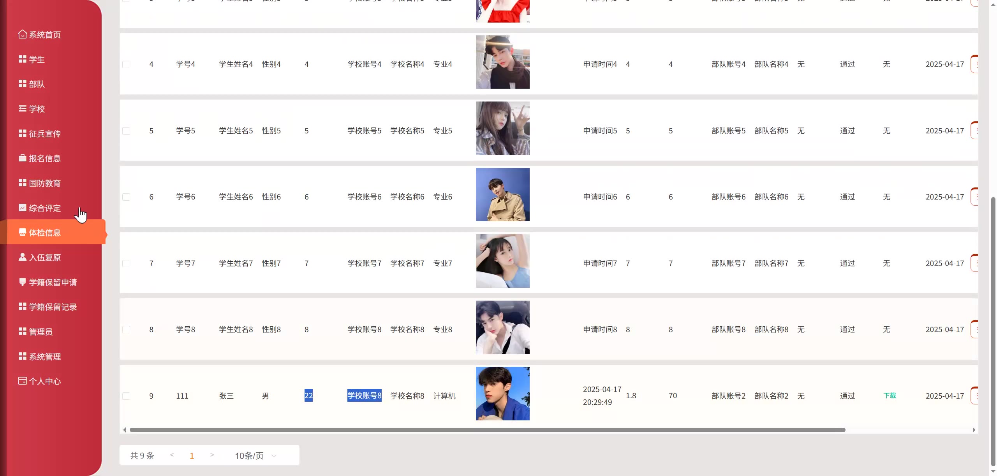The height and width of the screenshot is (476, 997).
Task: Open the 国防教育 menu item
Action: pos(45,183)
